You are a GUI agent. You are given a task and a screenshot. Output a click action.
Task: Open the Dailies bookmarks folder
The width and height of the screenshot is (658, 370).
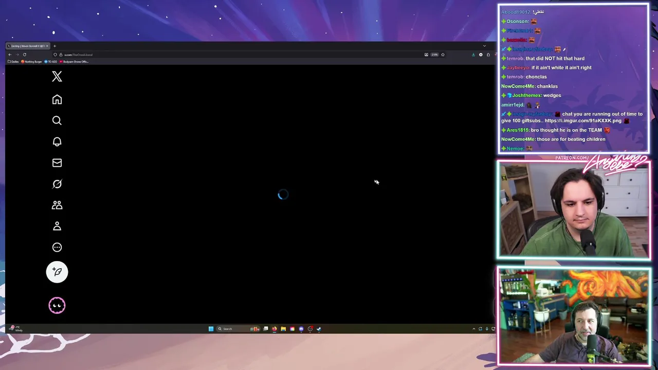point(13,62)
